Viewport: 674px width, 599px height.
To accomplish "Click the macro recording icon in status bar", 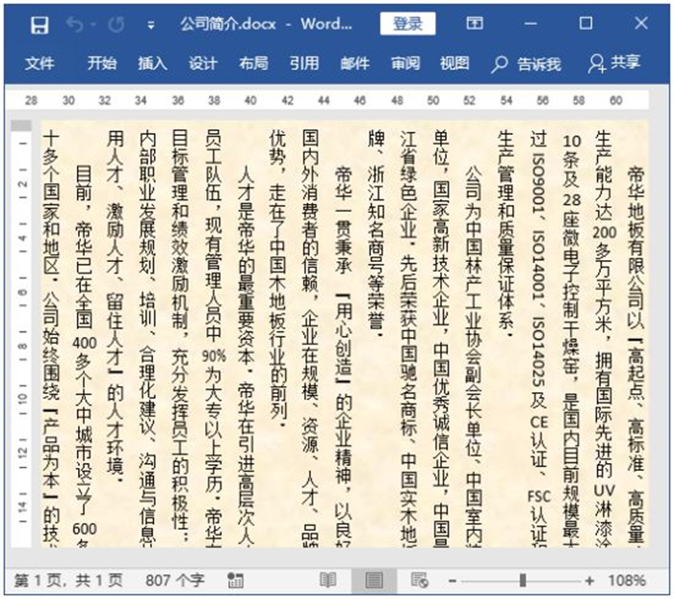I will click(235, 581).
